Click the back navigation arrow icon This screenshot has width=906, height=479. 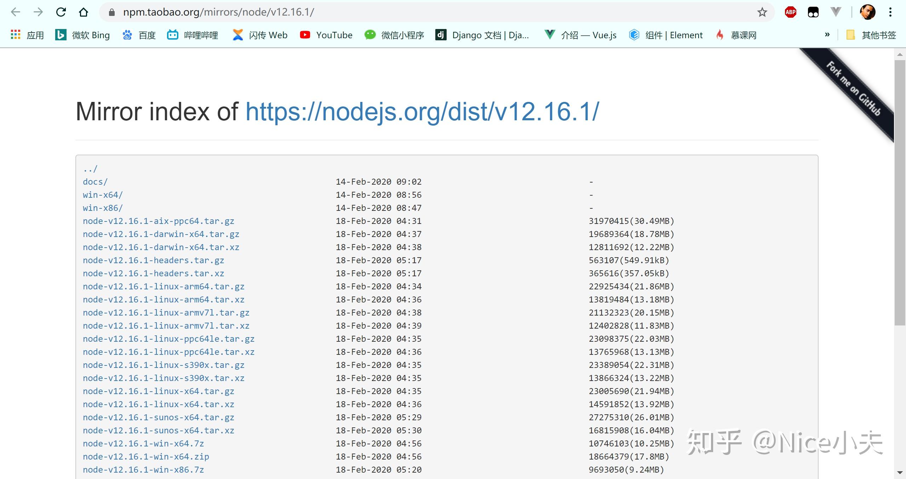click(16, 12)
